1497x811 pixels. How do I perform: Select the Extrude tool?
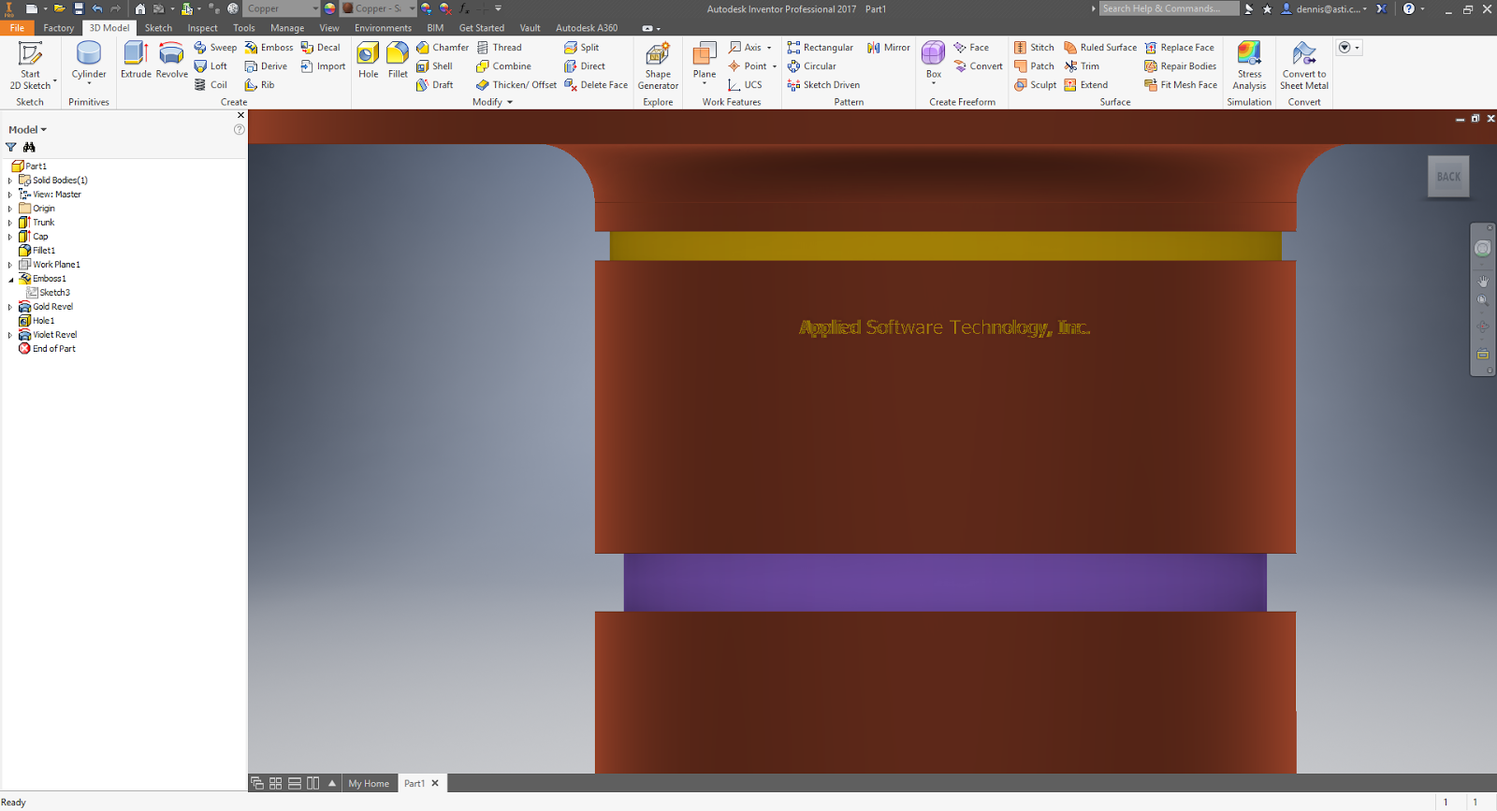136,61
